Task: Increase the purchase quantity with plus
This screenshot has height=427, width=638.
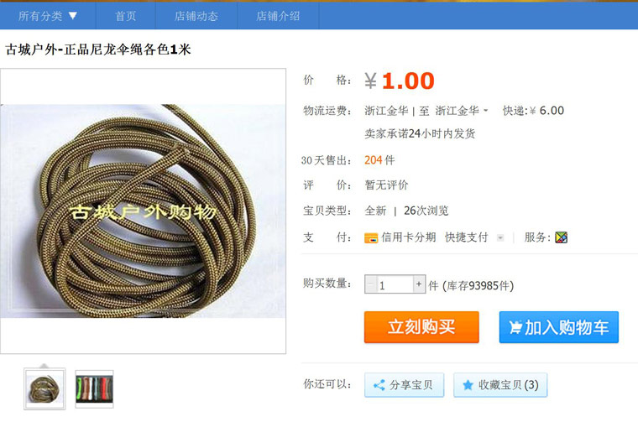Action: [419, 284]
